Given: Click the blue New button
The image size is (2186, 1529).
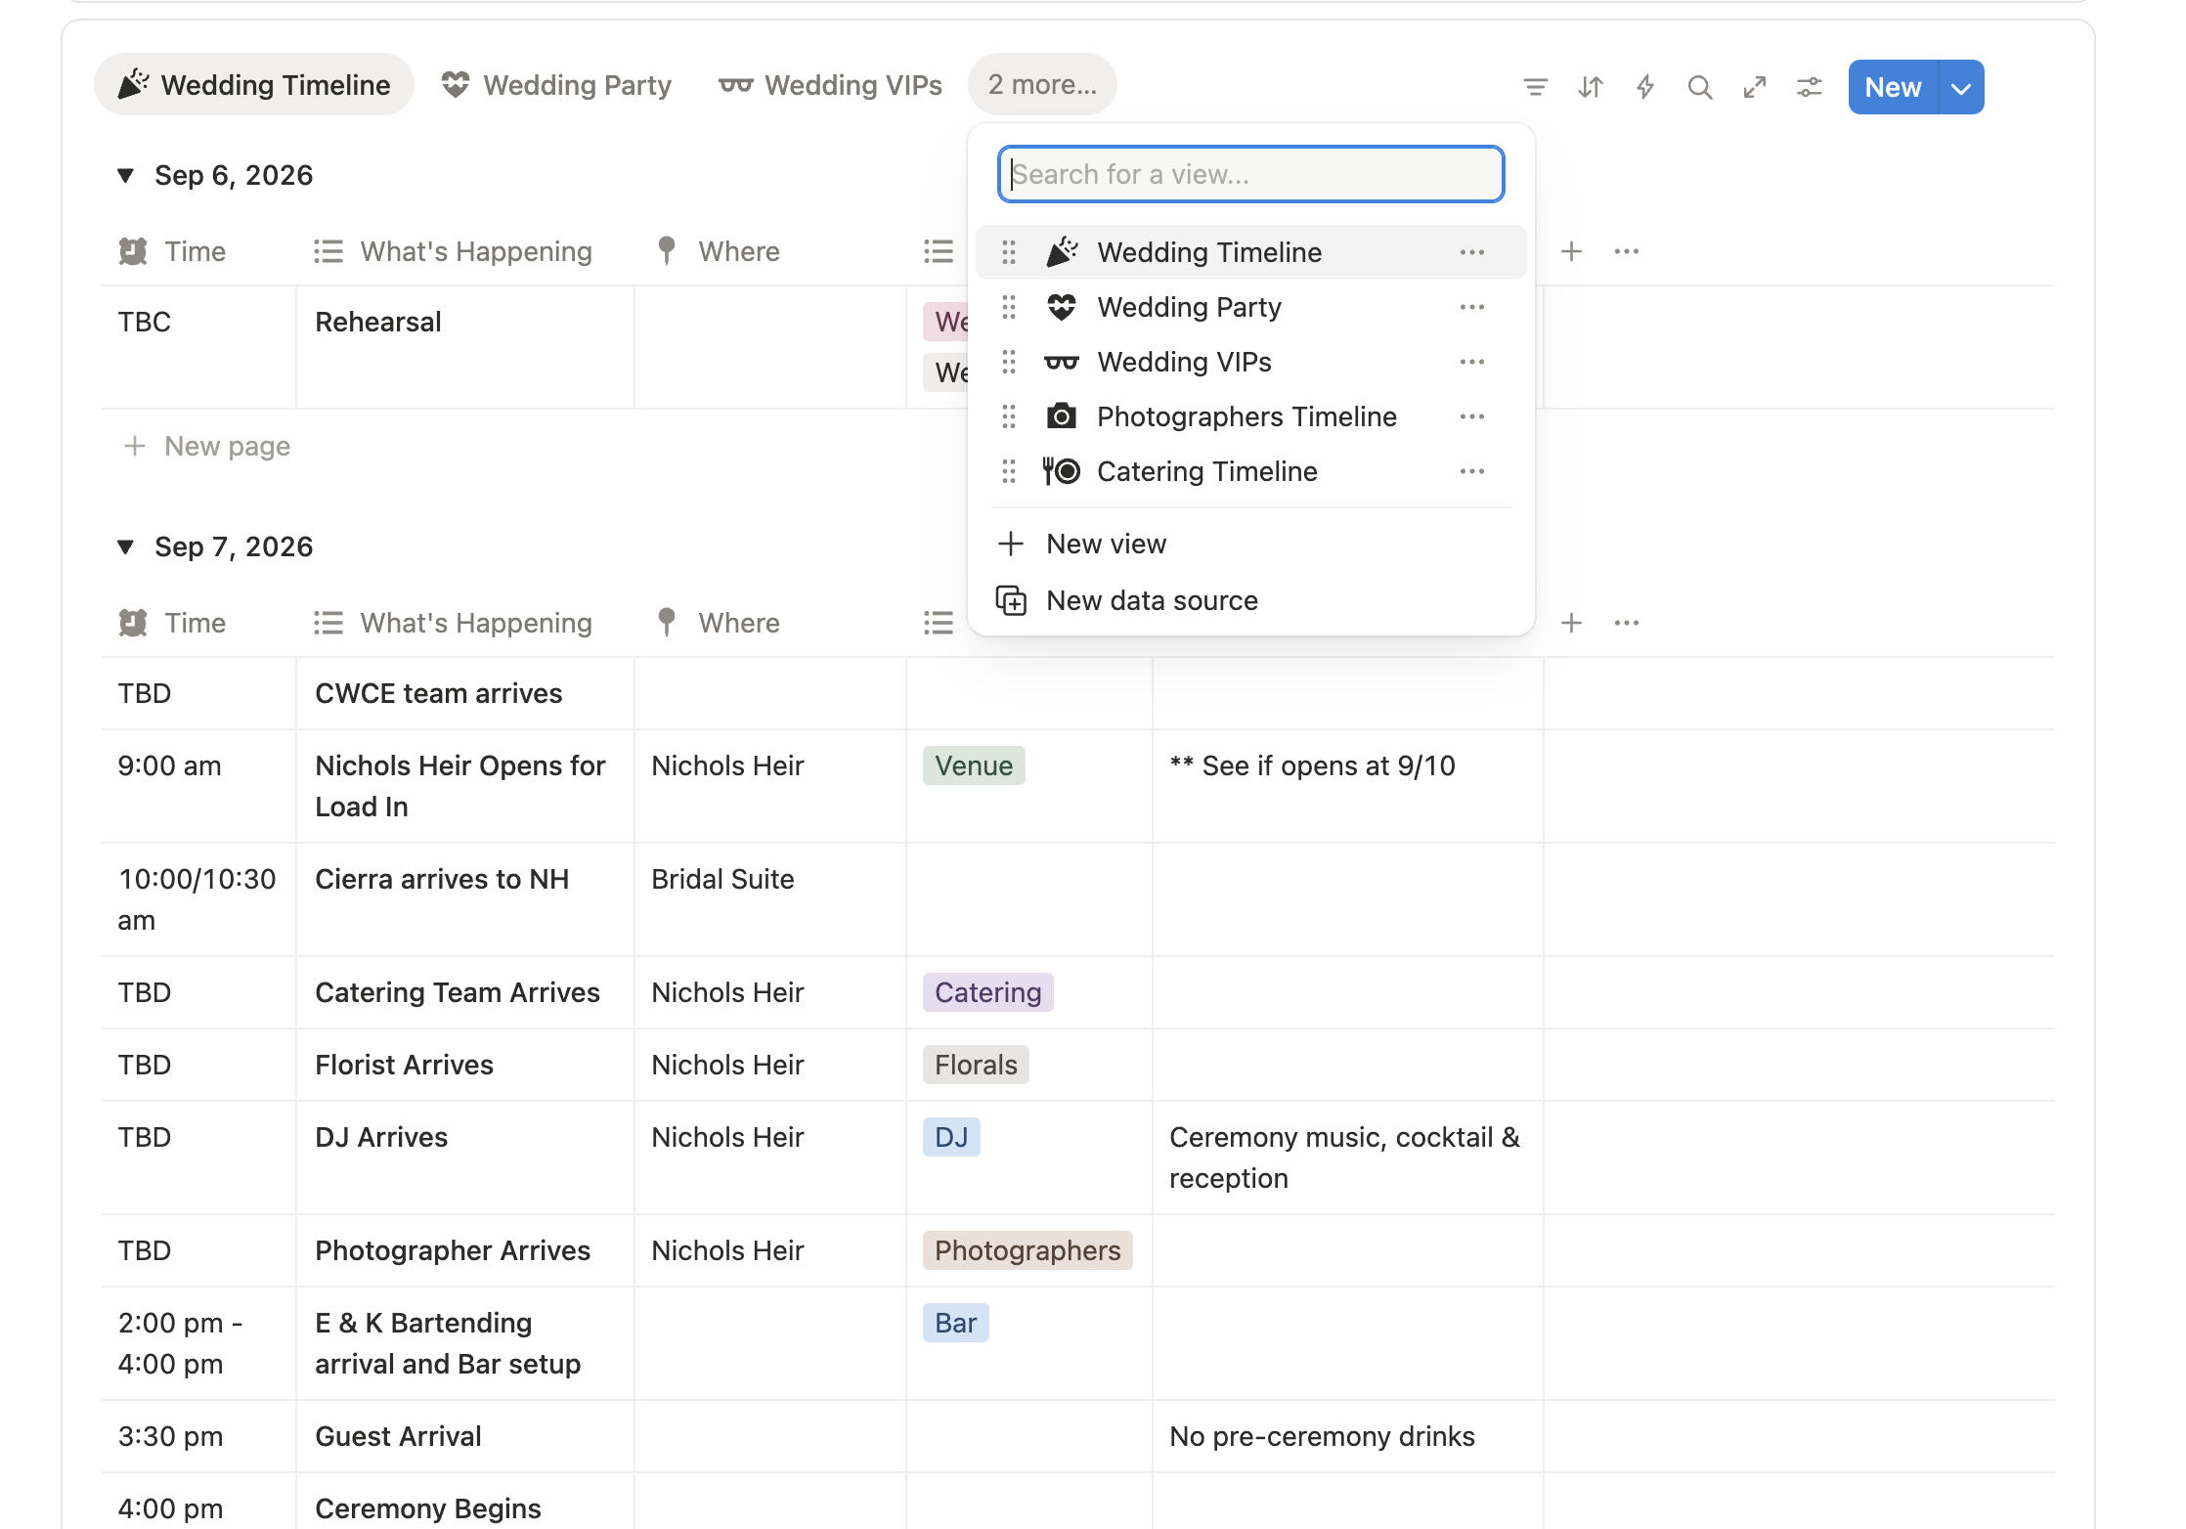Looking at the screenshot, I should click(1893, 87).
